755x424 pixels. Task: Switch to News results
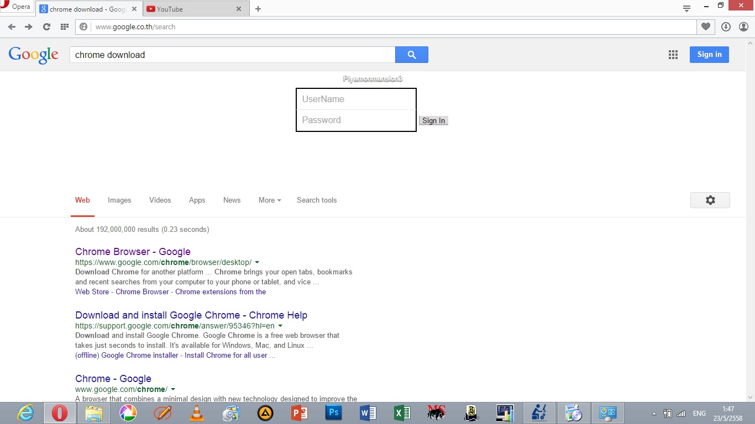point(232,200)
